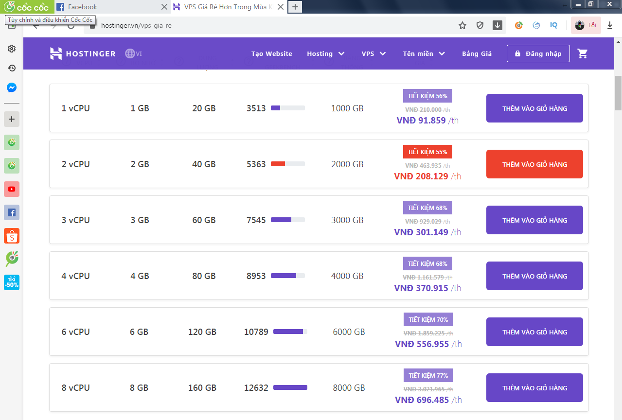
Task: Open a new browser tab
Action: [295, 7]
